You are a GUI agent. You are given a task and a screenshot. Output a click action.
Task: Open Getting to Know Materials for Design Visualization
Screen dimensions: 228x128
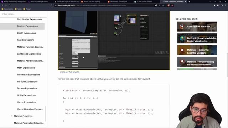pos(197,38)
